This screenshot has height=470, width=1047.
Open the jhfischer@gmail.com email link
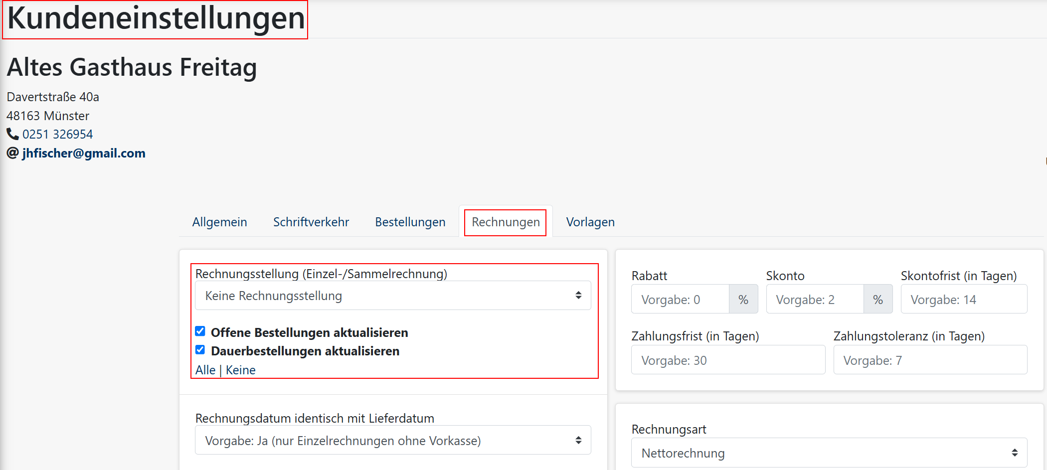(x=84, y=153)
